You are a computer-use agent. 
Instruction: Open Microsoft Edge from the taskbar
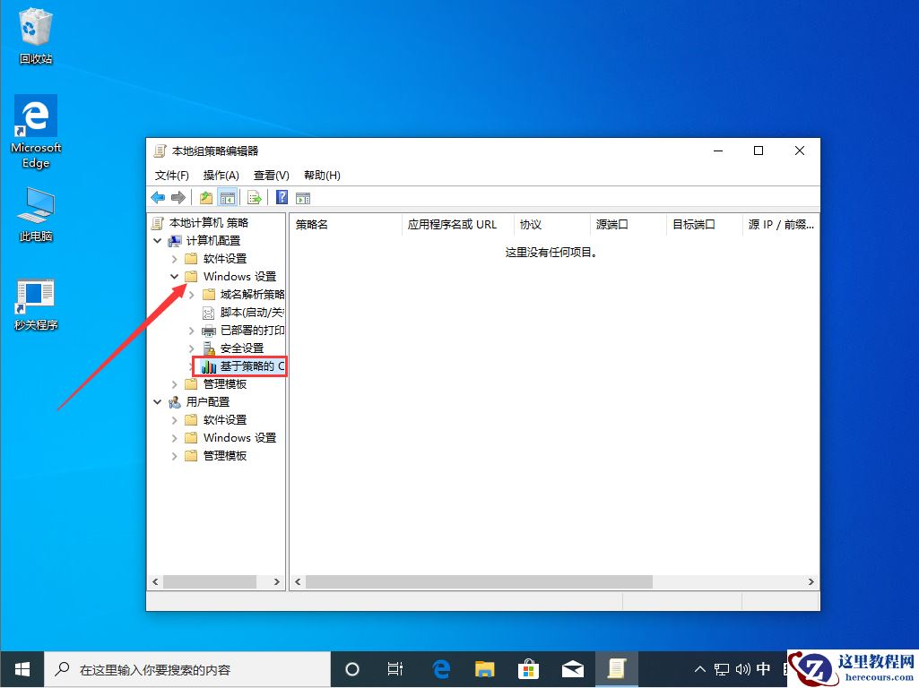tap(440, 669)
